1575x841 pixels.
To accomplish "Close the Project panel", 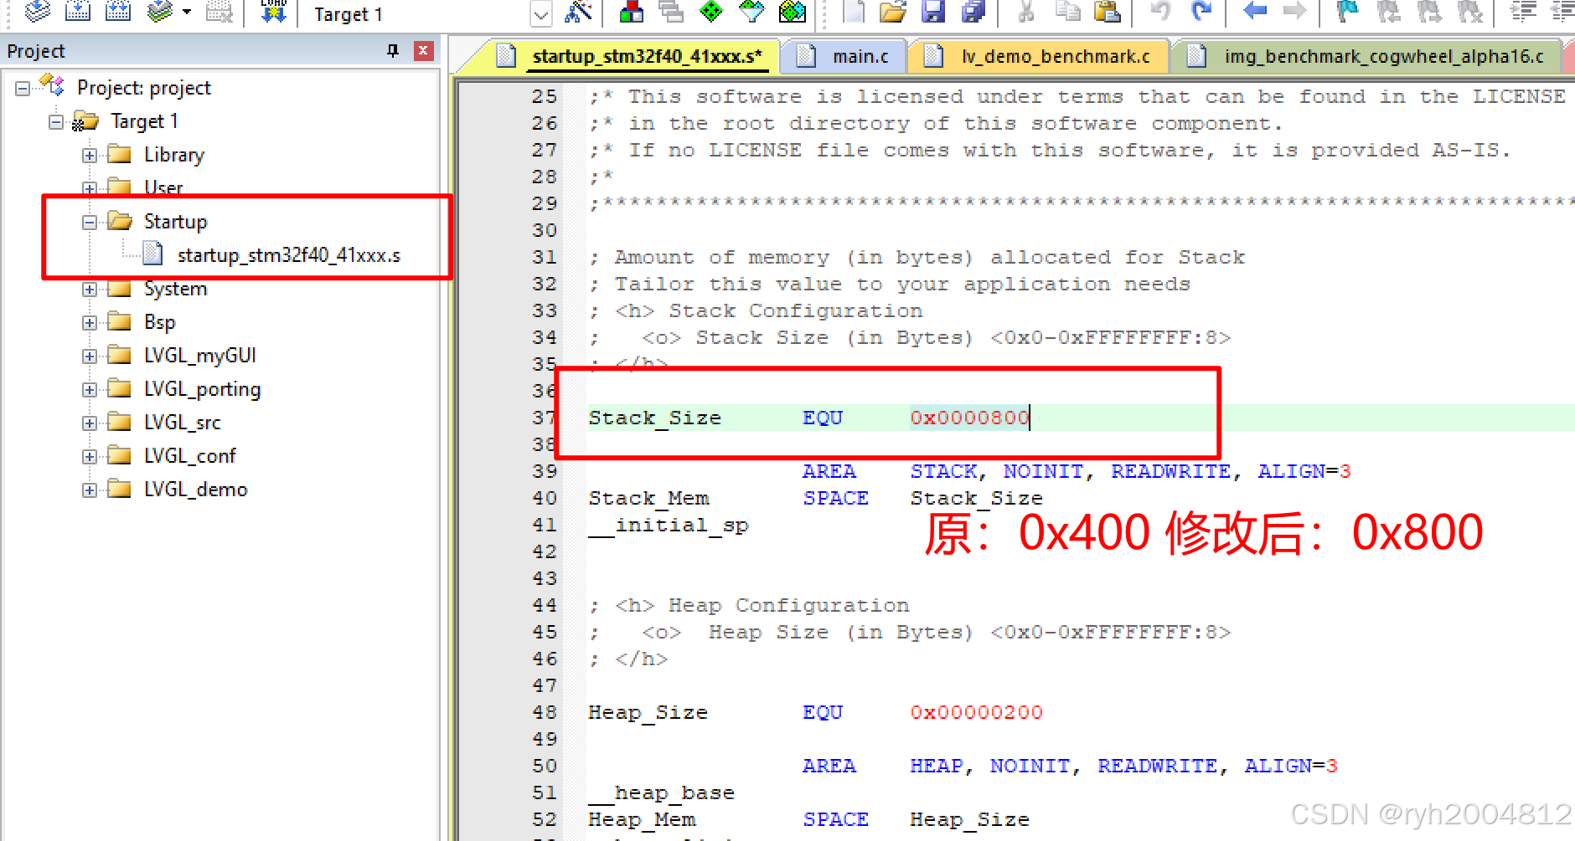I will pyautogui.click(x=424, y=51).
